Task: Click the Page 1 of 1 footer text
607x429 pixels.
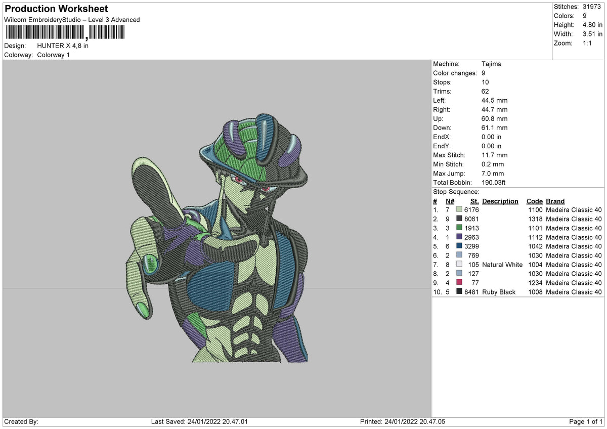Action: click(x=586, y=421)
